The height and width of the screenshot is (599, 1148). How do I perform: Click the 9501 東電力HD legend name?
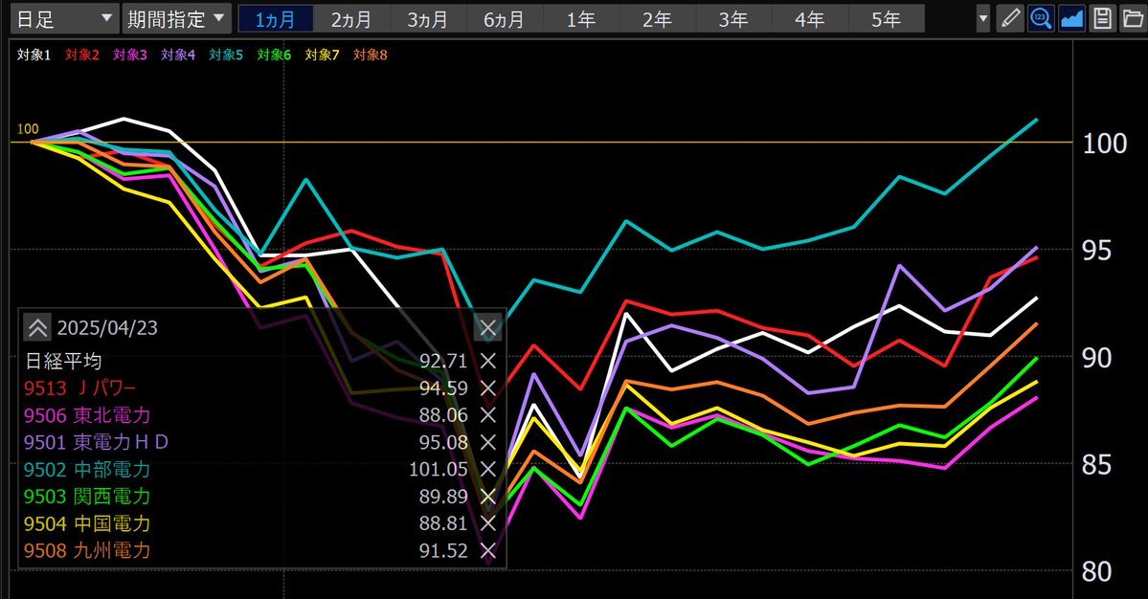tap(96, 442)
